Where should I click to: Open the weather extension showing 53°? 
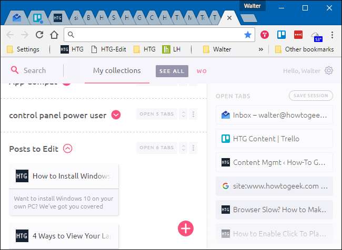tap(317, 36)
